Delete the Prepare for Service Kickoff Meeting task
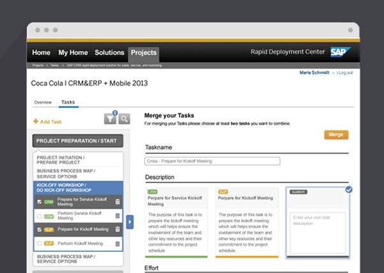384x273 pixels. pos(118,202)
